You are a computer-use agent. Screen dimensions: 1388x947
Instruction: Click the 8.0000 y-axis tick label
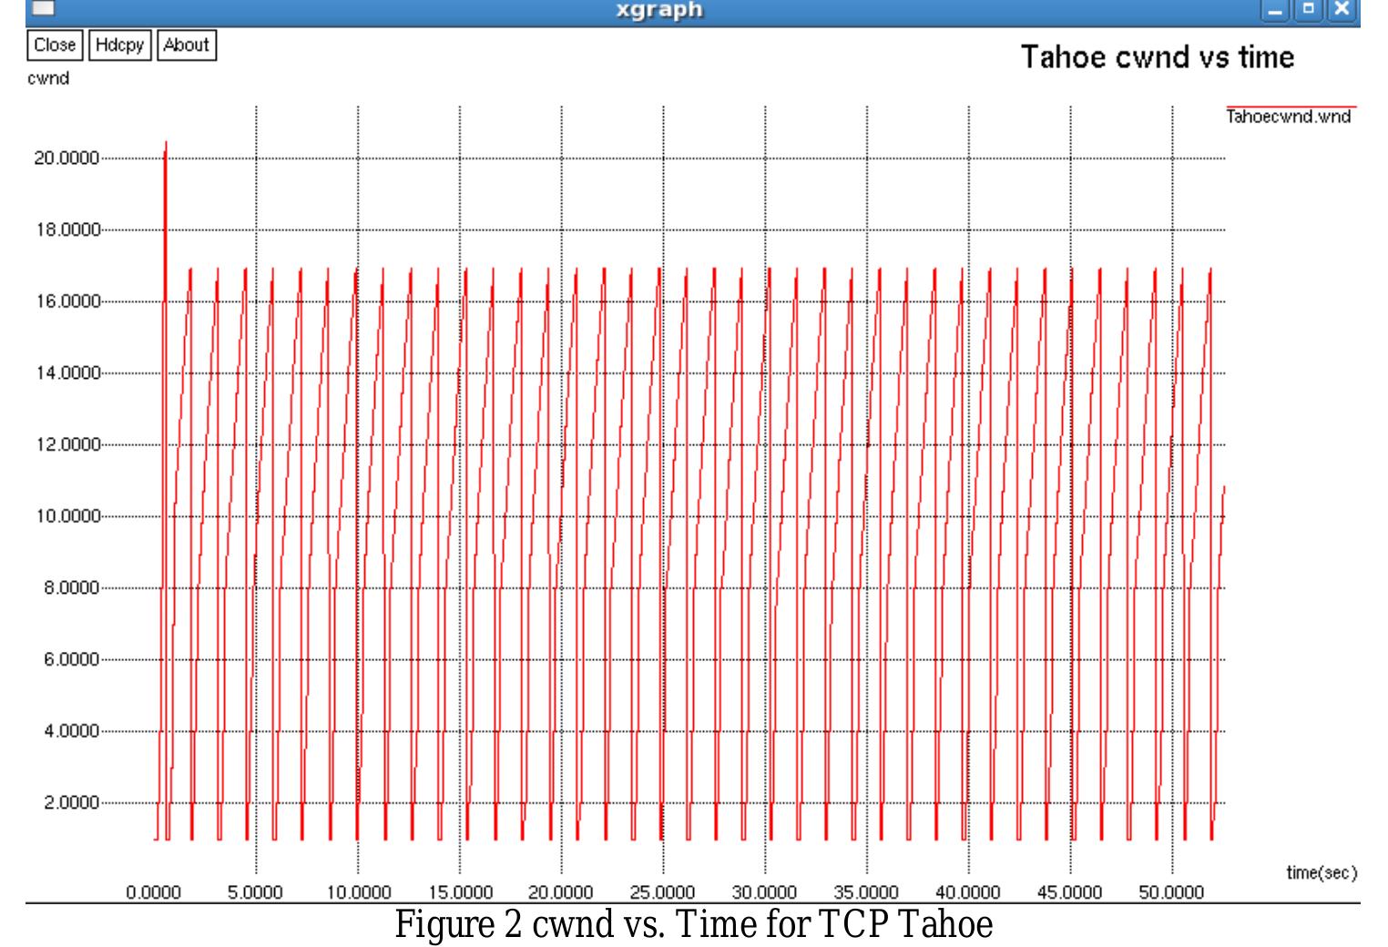coord(71,588)
